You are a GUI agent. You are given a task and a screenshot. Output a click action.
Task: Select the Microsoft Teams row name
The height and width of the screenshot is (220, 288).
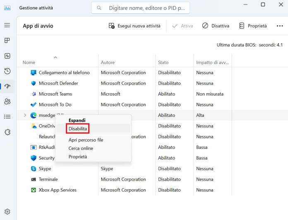pos(55,94)
